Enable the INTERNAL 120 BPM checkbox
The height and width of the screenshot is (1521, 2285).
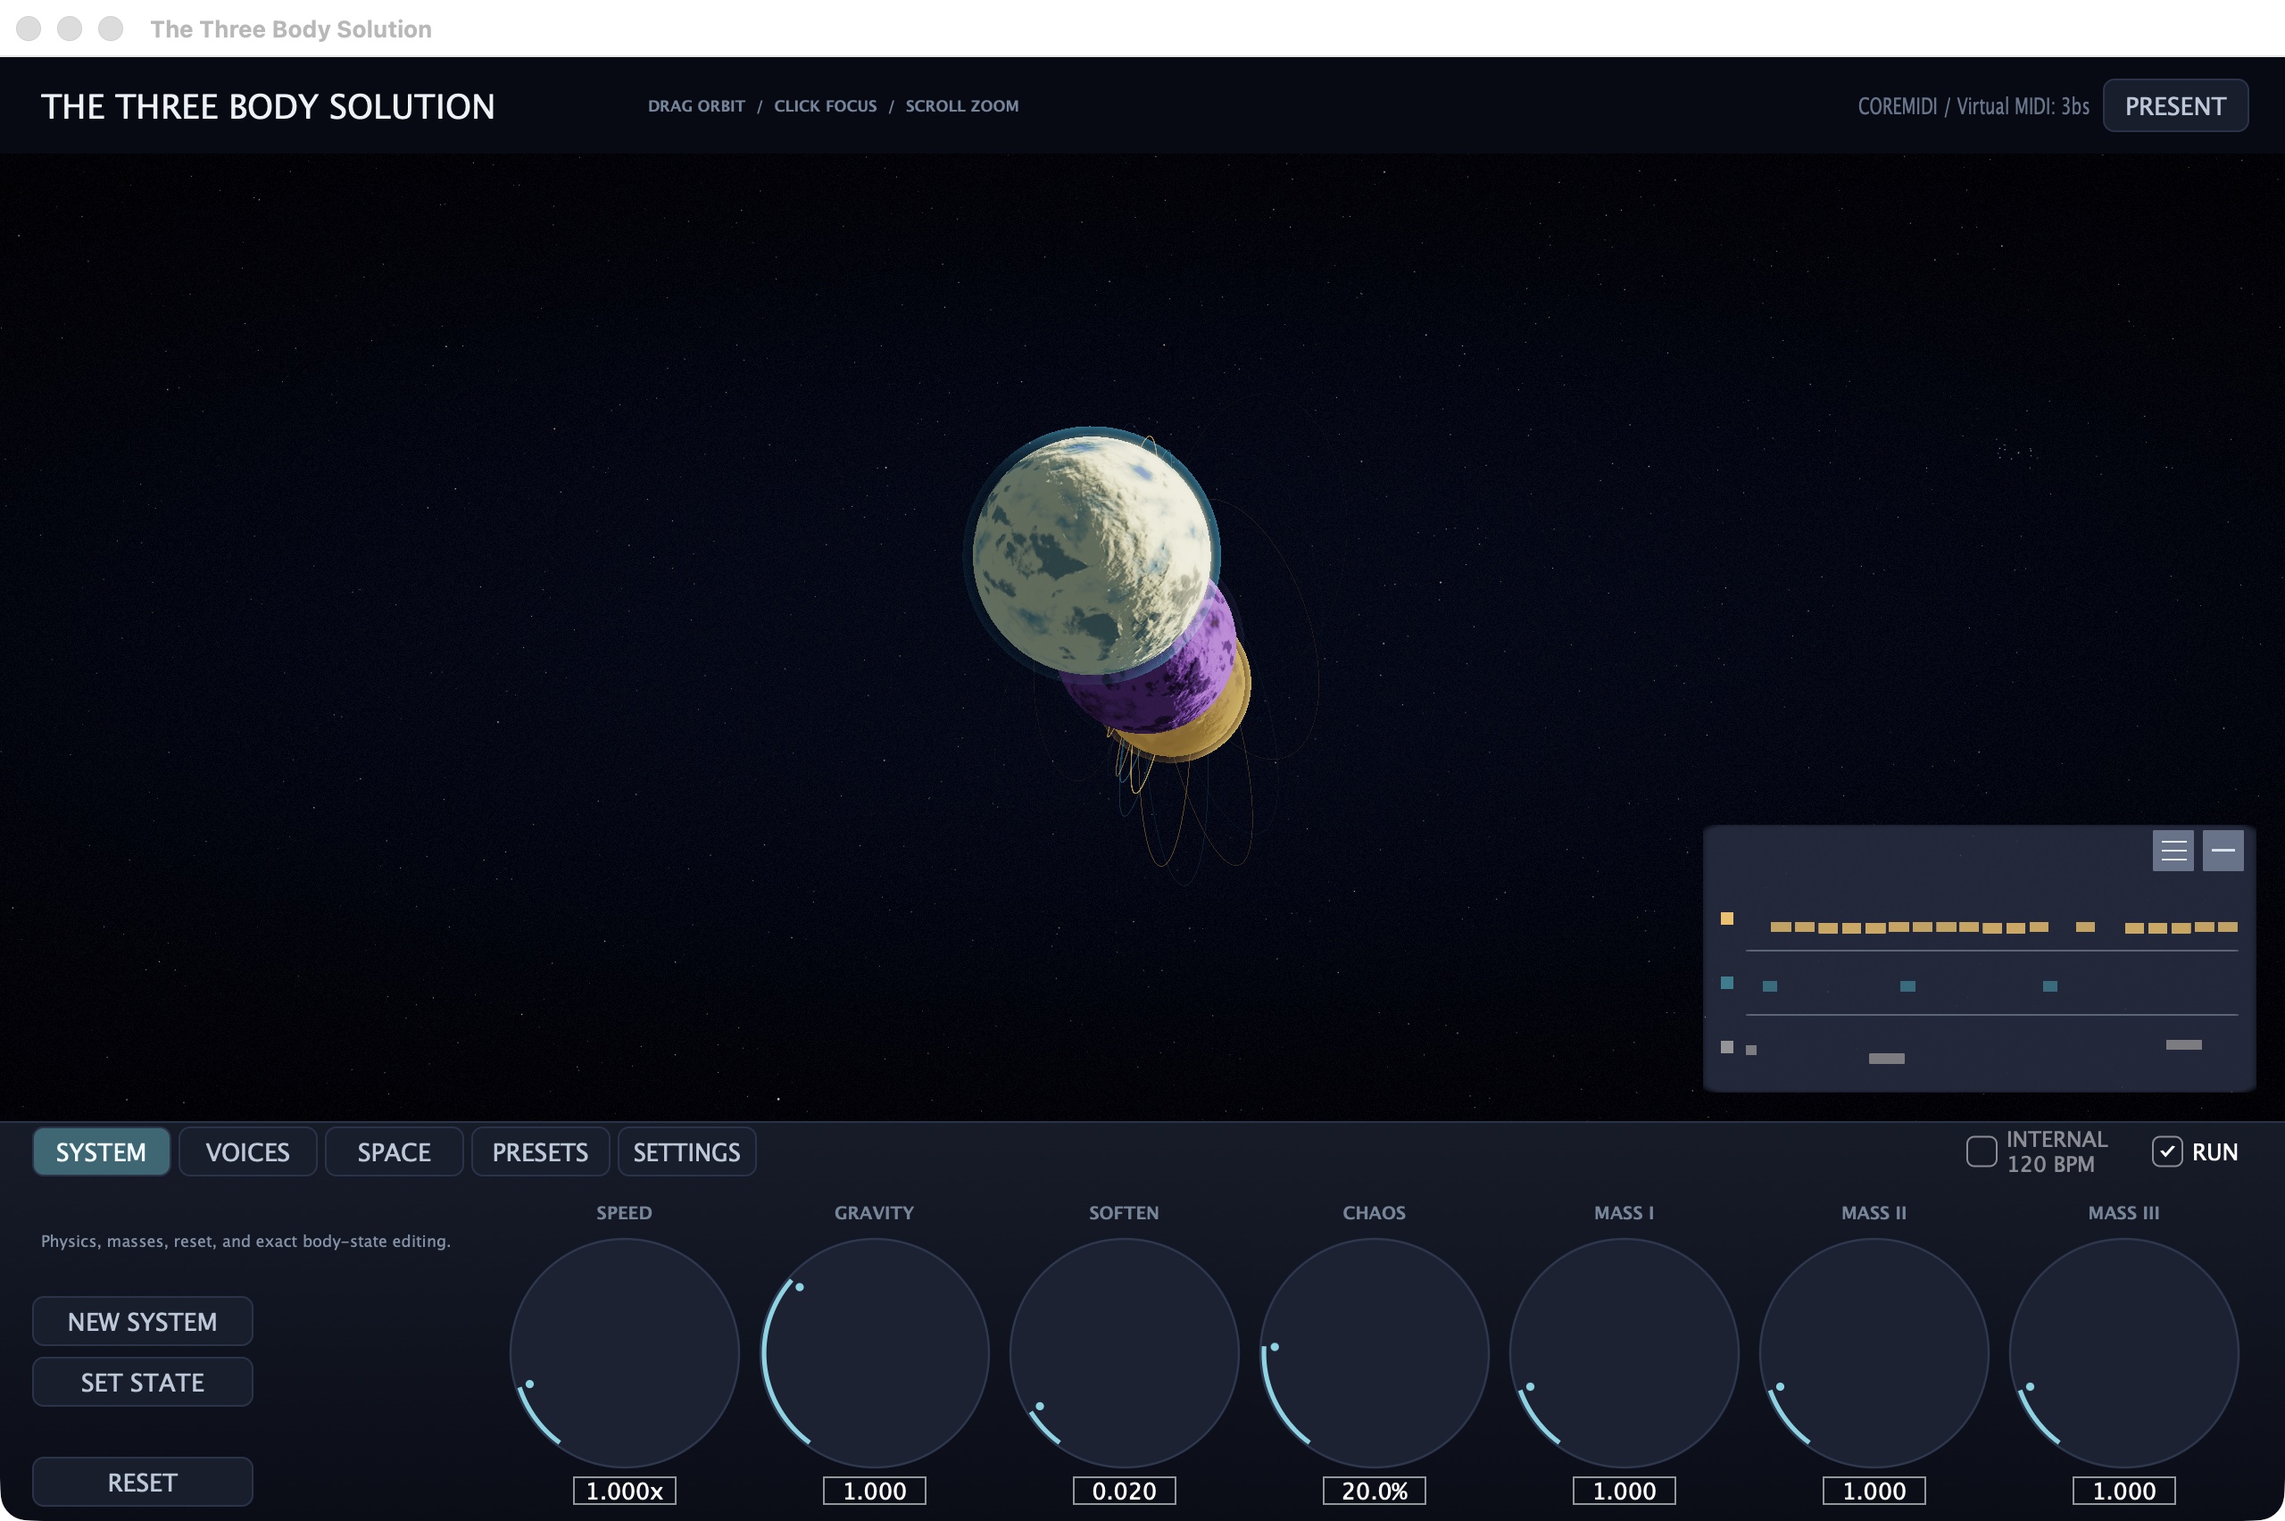1981,1151
